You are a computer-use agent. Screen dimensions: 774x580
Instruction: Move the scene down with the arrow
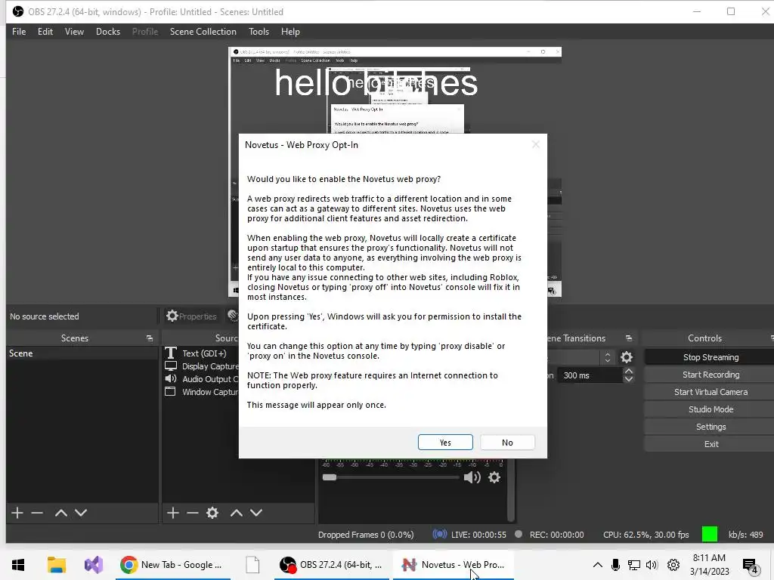(81, 513)
